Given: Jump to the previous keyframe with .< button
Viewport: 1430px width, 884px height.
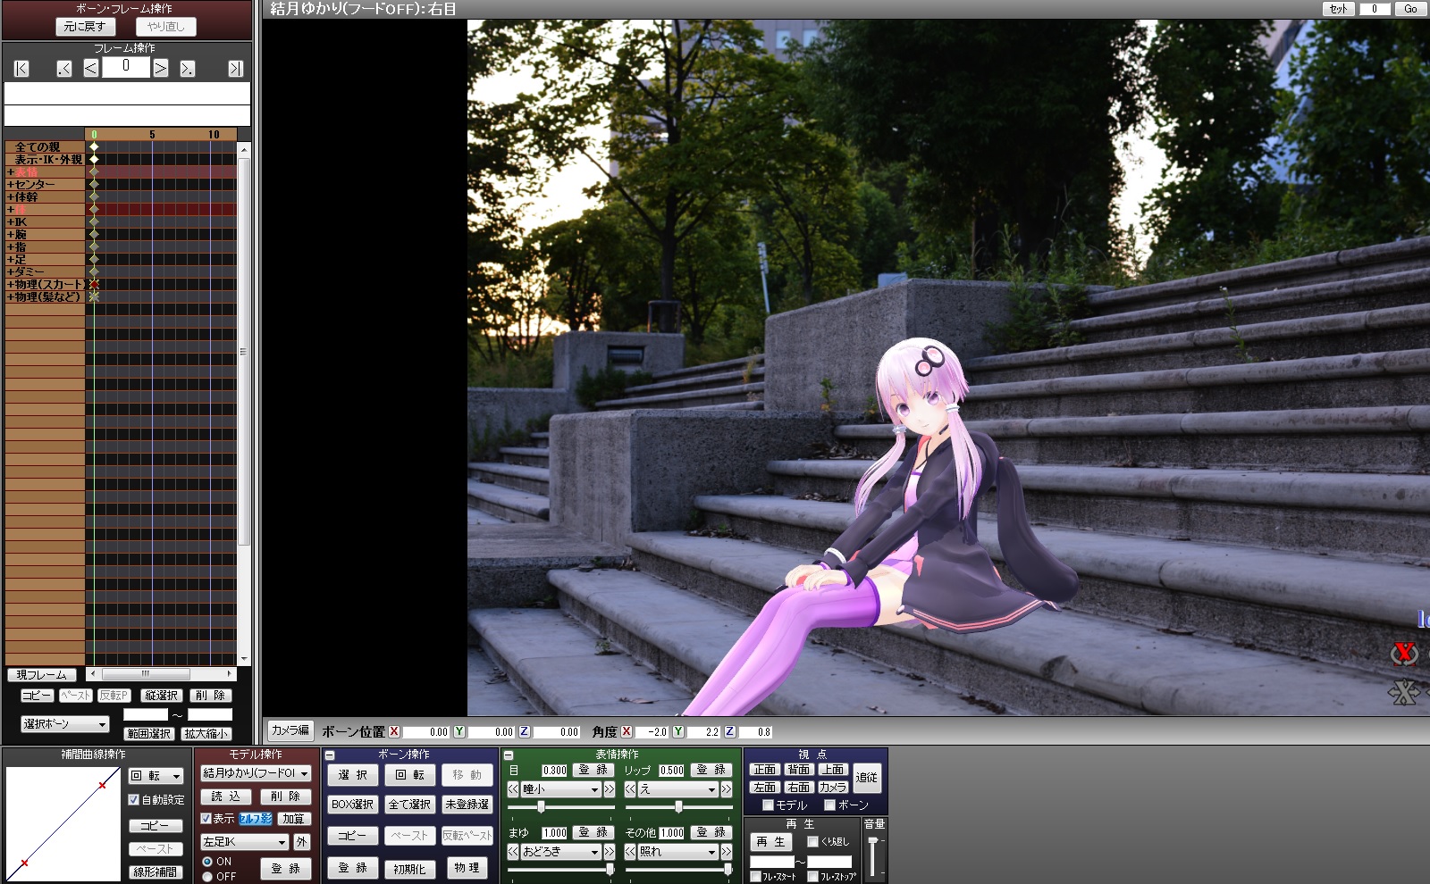Looking at the screenshot, I should tap(64, 69).
